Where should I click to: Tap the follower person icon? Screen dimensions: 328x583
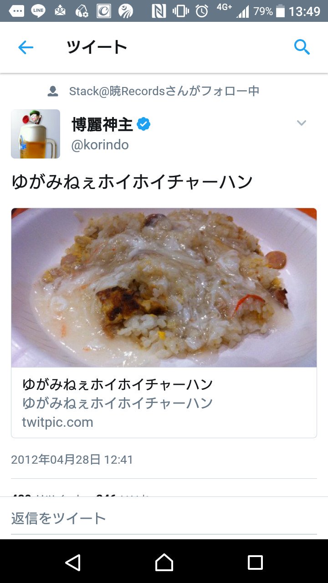(x=53, y=91)
